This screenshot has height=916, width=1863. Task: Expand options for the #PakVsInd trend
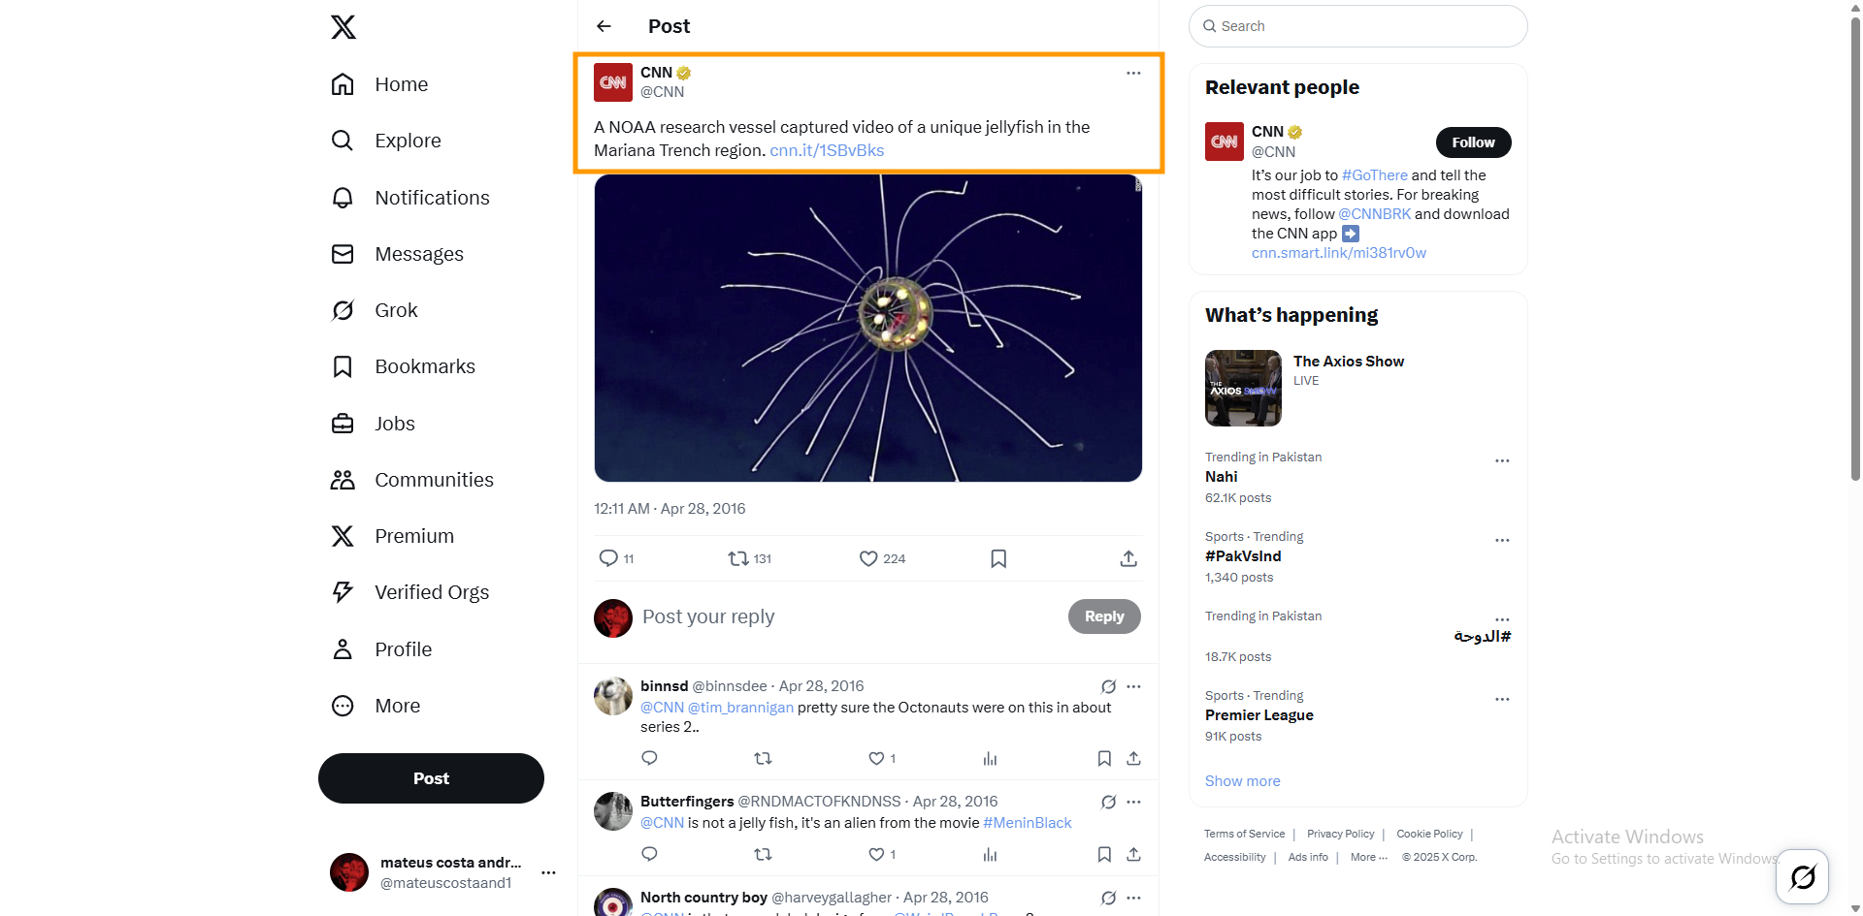1502,540
